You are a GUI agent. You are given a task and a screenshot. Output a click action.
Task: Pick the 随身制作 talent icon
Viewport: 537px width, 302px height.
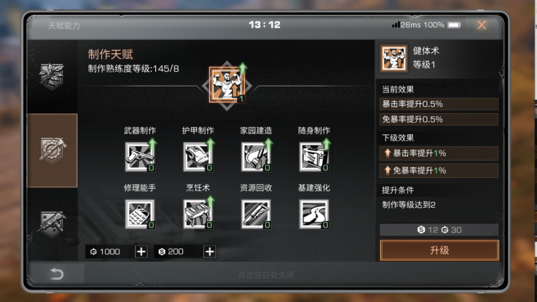coord(314,156)
